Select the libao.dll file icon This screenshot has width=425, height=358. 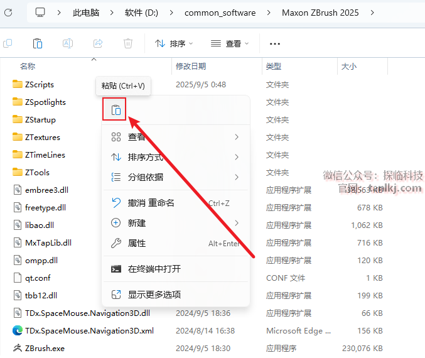[18, 225]
